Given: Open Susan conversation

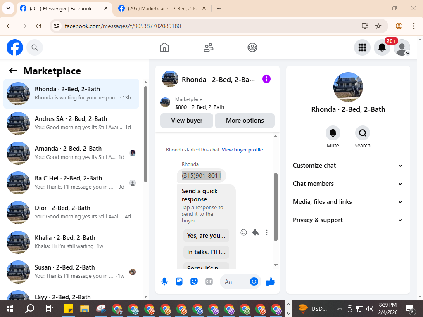Looking at the screenshot, I should pos(71,272).
